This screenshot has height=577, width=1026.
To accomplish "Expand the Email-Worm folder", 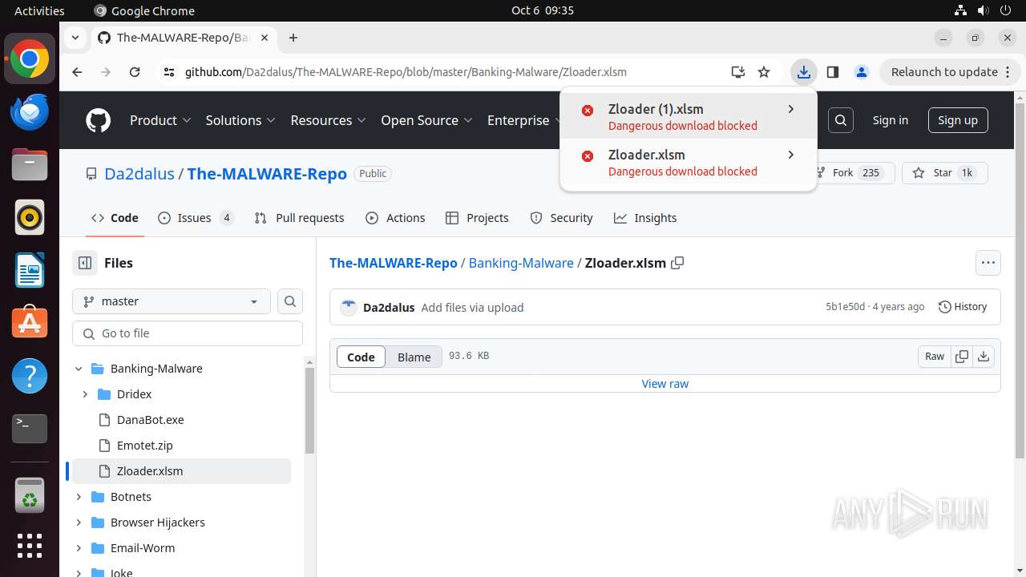I will (x=79, y=548).
